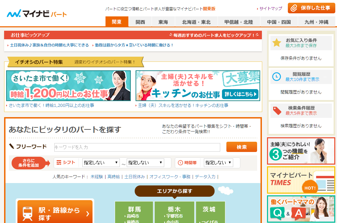The image size is (337, 223).
Task: Click the pencil icon beside フリーワード
Action: 12,146
